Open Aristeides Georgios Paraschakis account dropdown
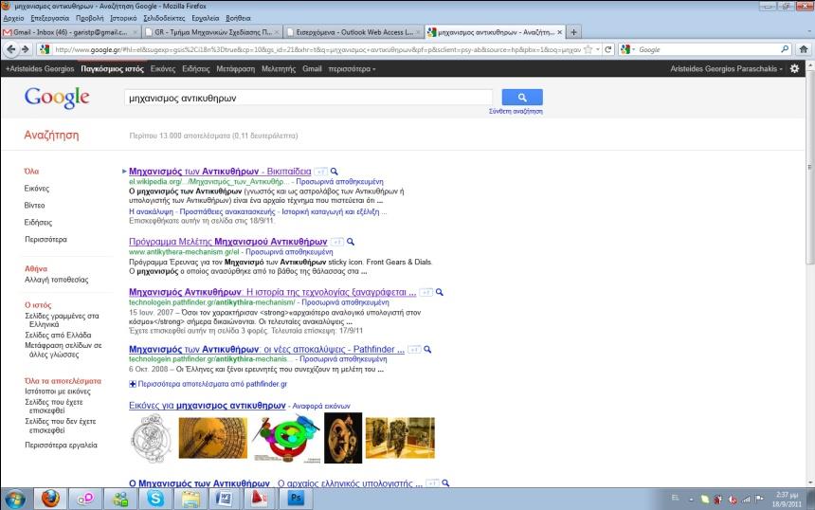The image size is (815, 510). [726, 68]
